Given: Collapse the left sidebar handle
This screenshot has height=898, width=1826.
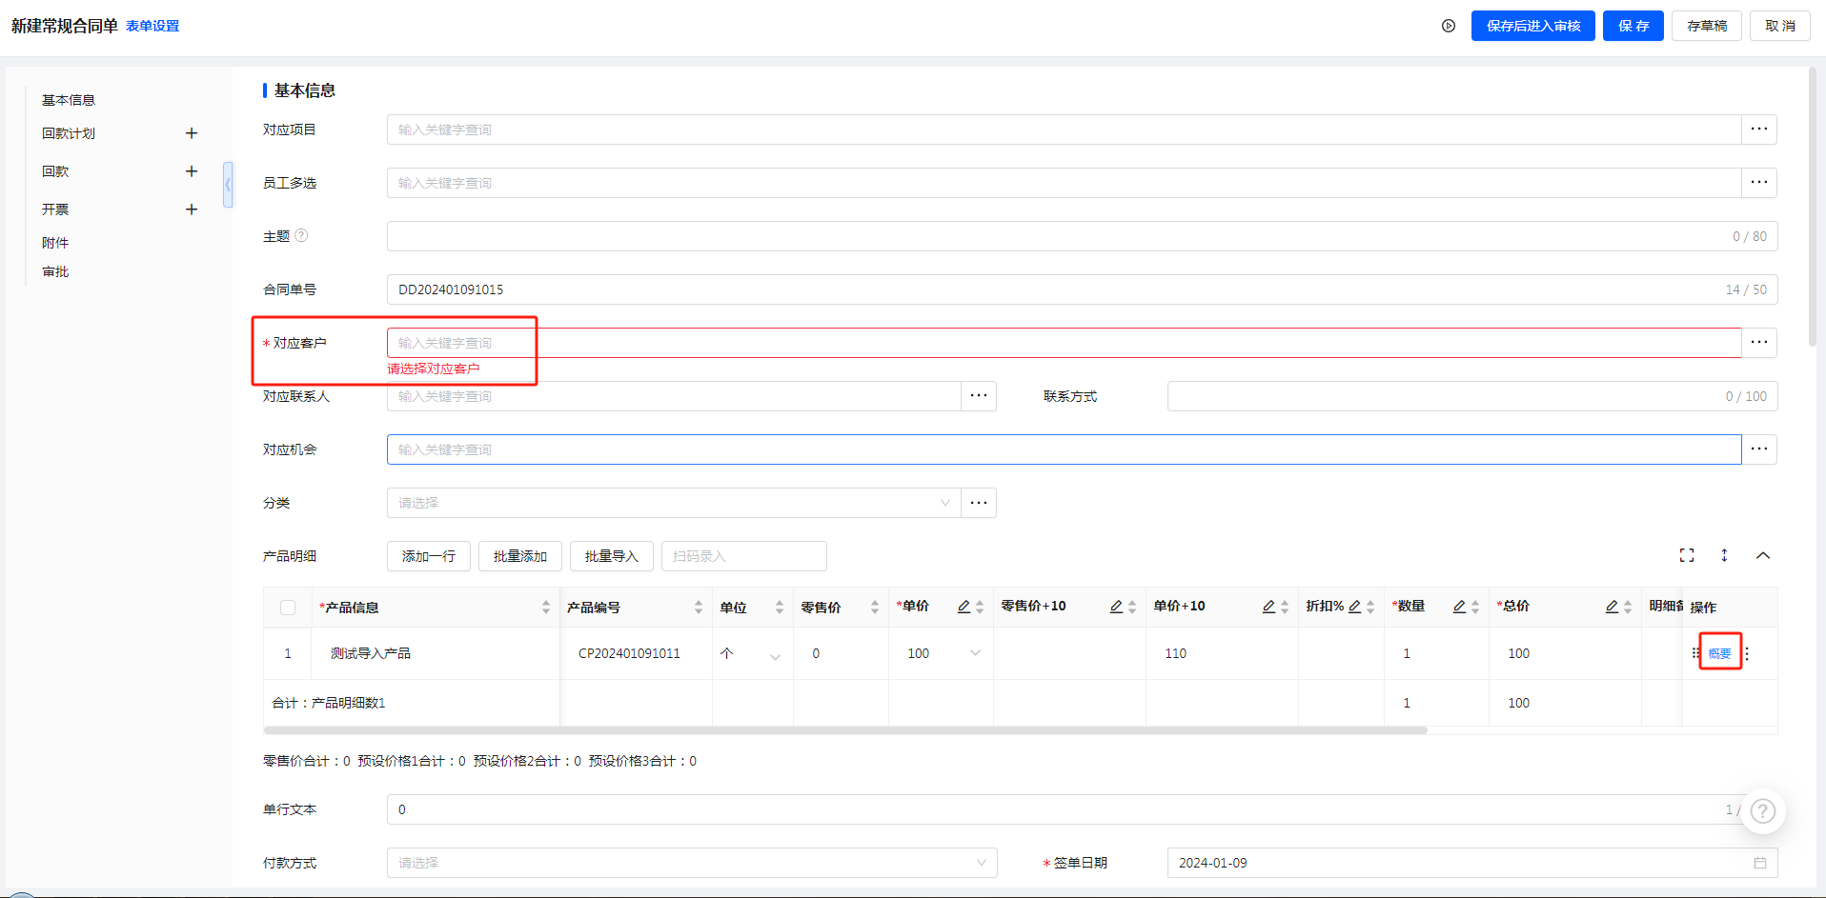Looking at the screenshot, I should pos(228,185).
